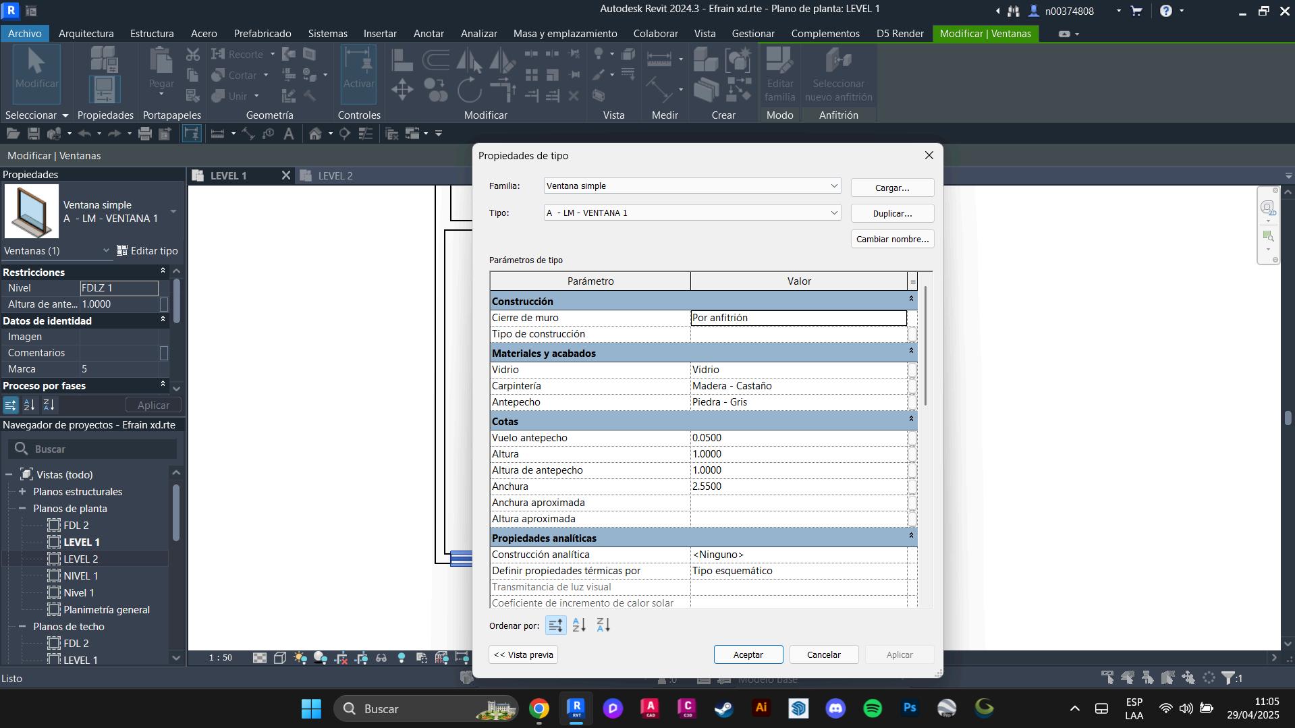Click the Duplicar... button
This screenshot has height=728, width=1295.
point(892,213)
